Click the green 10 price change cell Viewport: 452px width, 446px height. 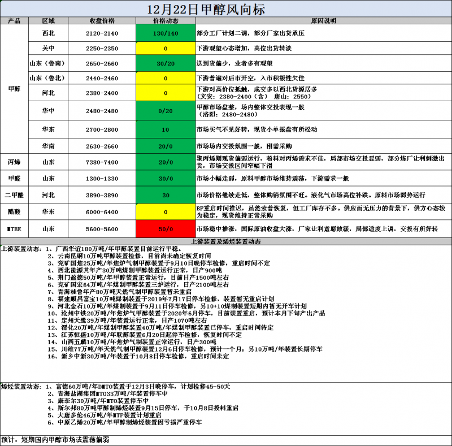[166, 129]
